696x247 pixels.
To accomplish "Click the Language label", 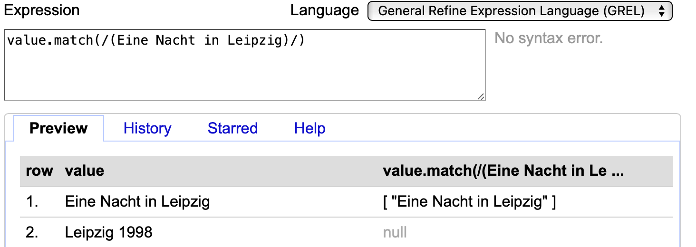I will tap(325, 10).
